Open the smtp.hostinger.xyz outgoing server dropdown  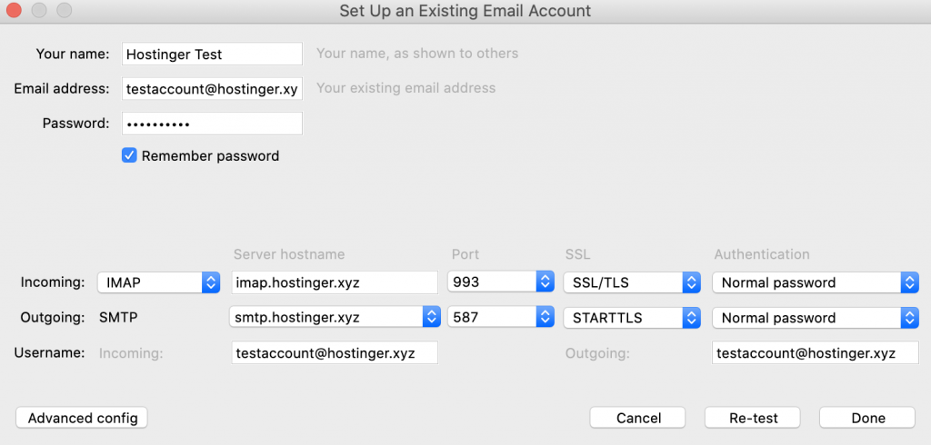tap(335, 318)
